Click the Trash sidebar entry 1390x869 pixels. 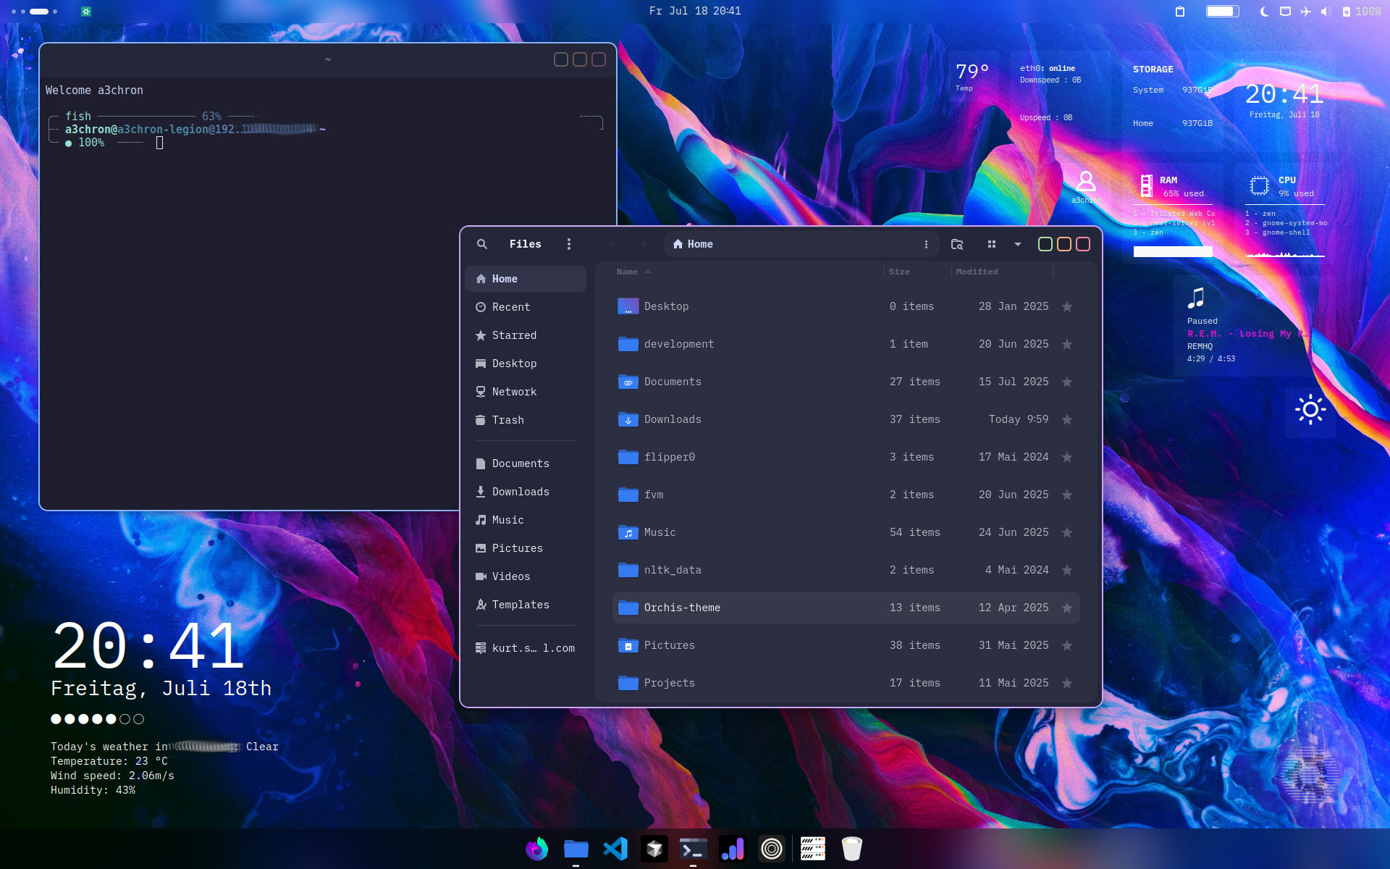507,420
